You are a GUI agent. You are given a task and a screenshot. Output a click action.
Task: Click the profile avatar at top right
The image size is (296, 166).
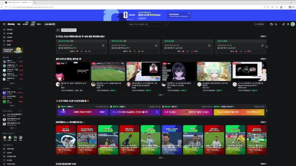(293, 24)
